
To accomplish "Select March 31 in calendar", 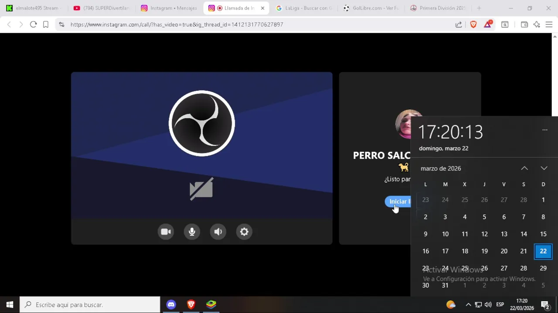I will tap(445, 286).
